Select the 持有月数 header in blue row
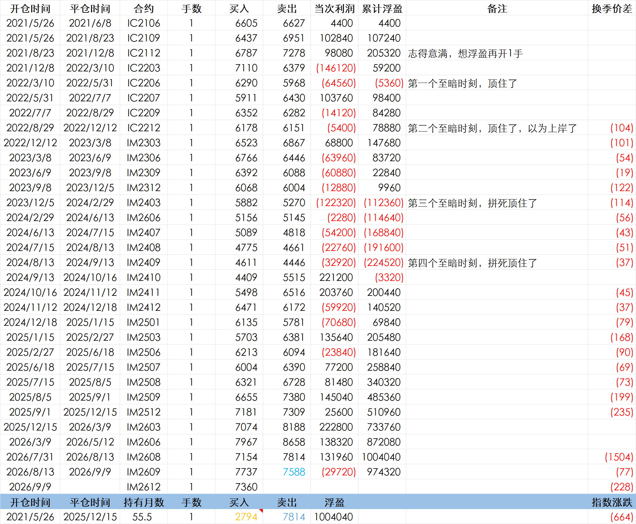 (x=144, y=502)
